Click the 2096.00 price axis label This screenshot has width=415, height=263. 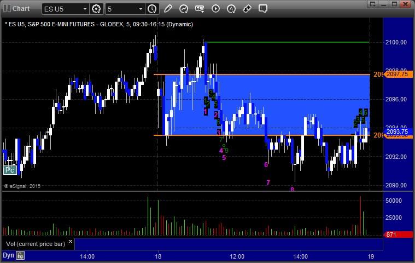coord(396,99)
